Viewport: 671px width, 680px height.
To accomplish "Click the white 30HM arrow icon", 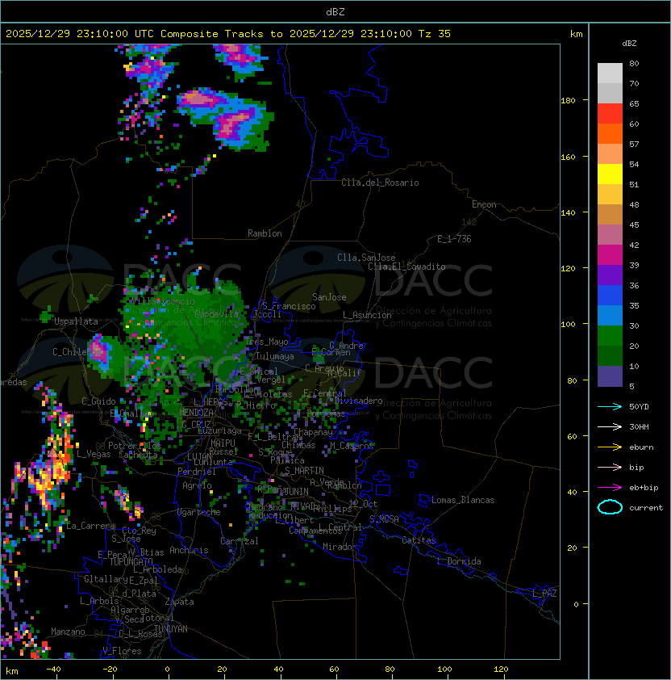I will tap(610, 426).
